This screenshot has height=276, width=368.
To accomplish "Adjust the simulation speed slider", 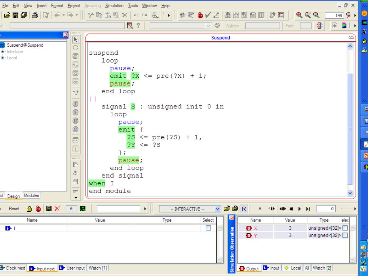I will click(345, 209).
